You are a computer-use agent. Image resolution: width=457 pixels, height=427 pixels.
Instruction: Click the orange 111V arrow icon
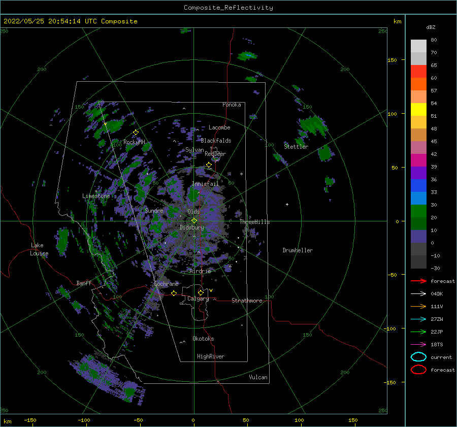[418, 306]
